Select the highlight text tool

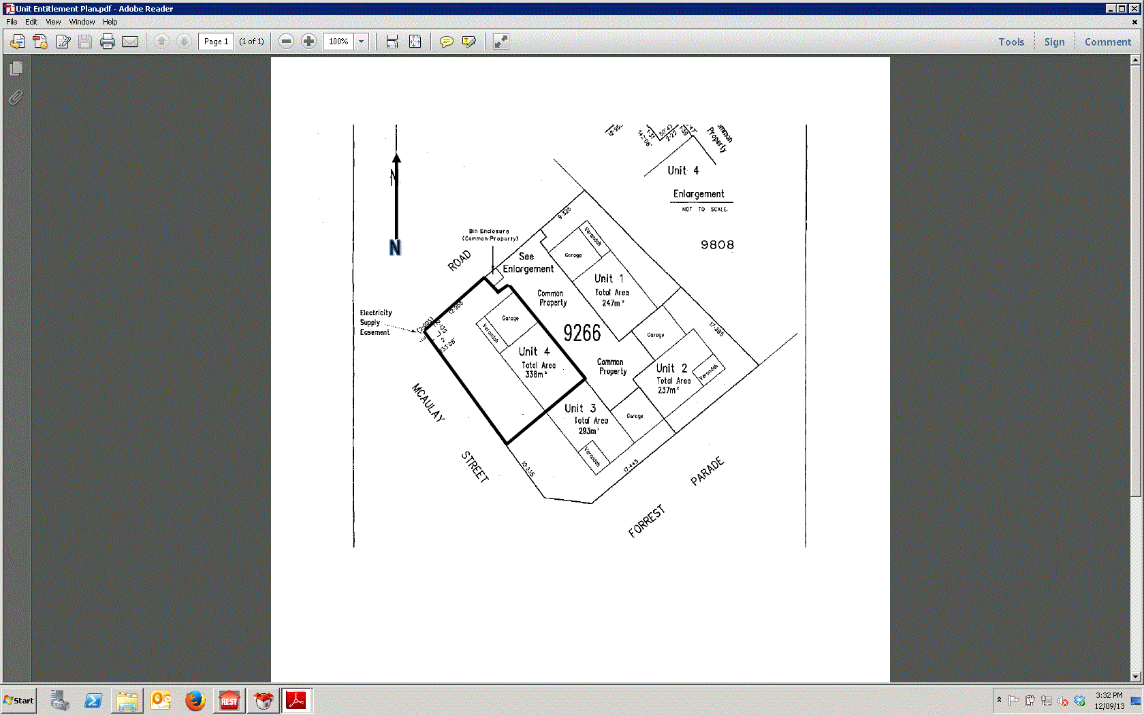pyautogui.click(x=468, y=42)
